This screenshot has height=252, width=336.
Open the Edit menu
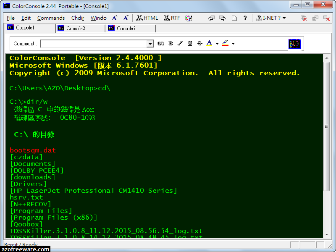point(26,18)
